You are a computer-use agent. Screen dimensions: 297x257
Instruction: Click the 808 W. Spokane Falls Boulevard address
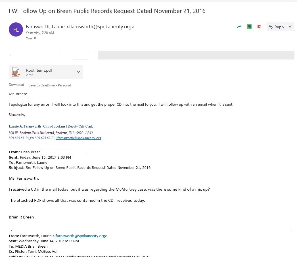pyautogui.click(x=51, y=133)
